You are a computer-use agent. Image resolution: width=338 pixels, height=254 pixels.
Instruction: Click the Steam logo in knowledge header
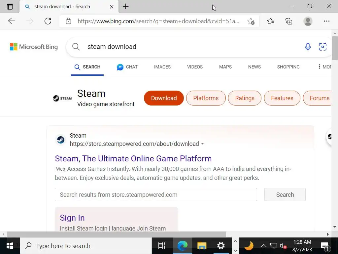[x=62, y=98]
